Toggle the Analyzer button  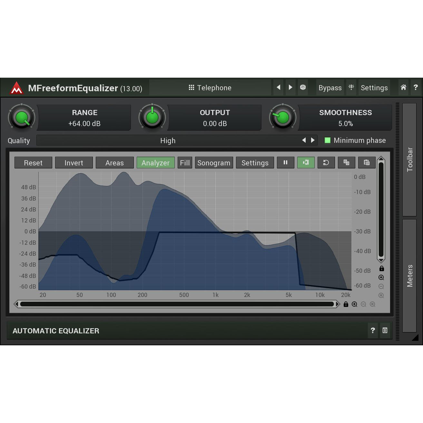click(x=155, y=163)
